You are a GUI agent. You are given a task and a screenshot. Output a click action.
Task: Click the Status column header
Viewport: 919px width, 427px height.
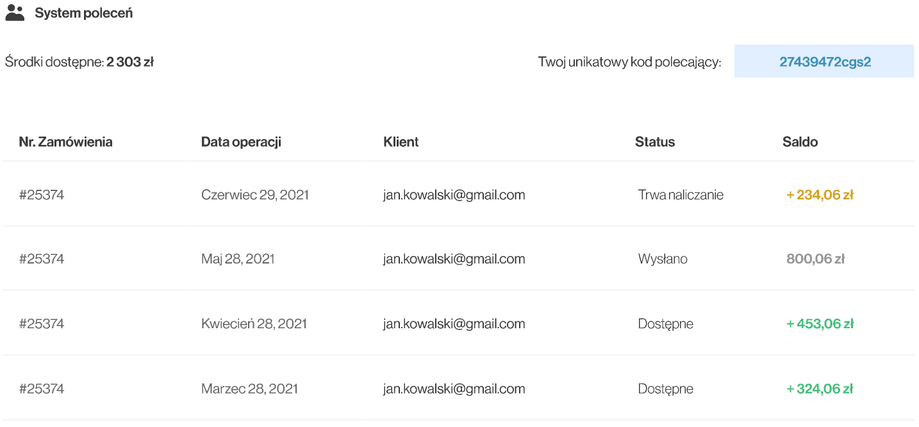point(654,142)
